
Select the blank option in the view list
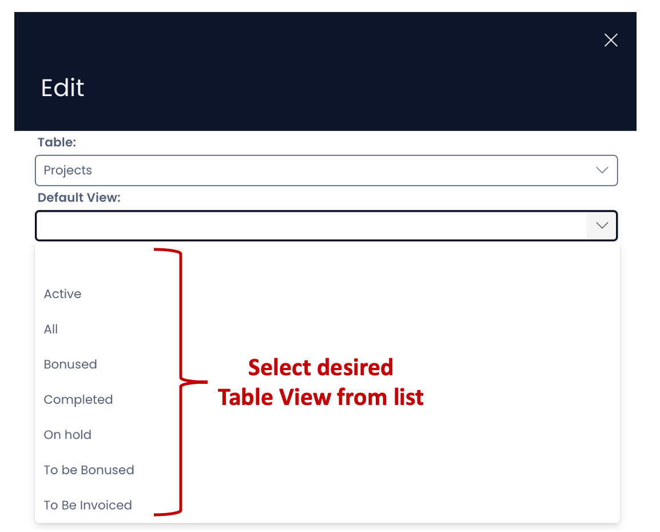tap(327, 259)
